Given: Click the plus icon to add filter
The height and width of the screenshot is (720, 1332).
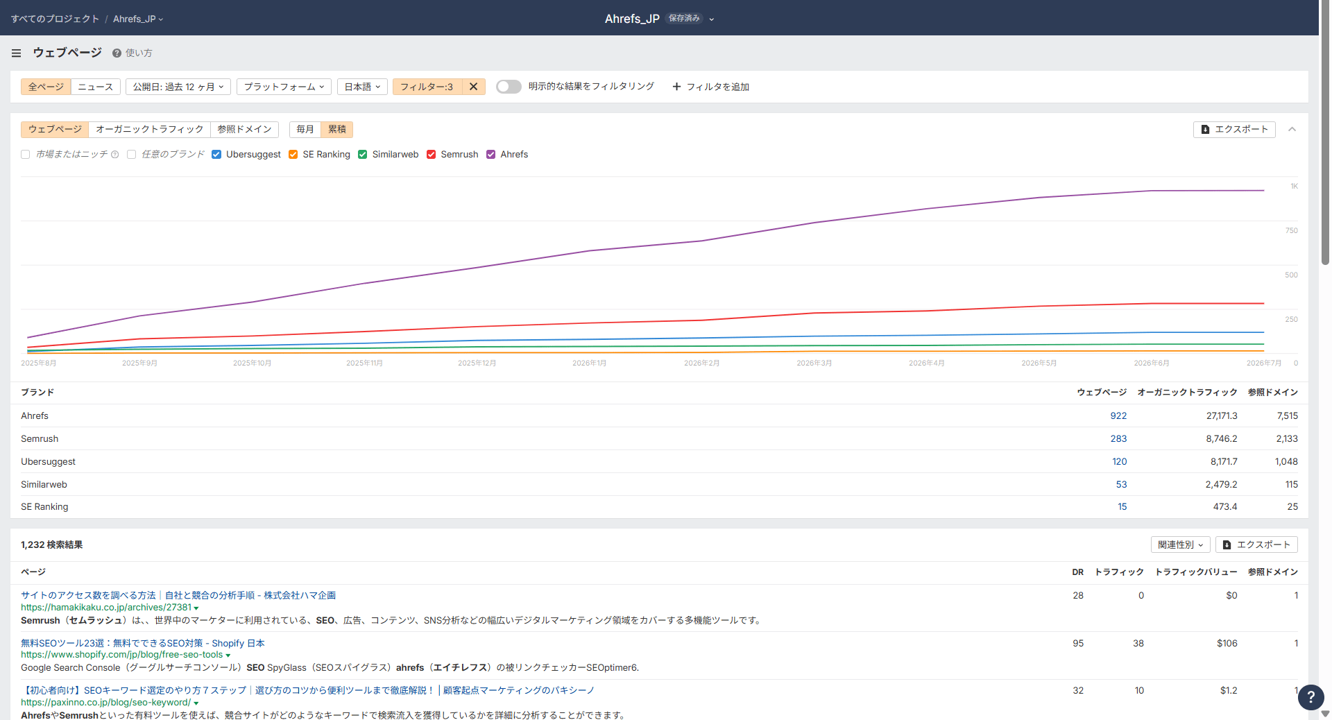Looking at the screenshot, I should click(676, 87).
